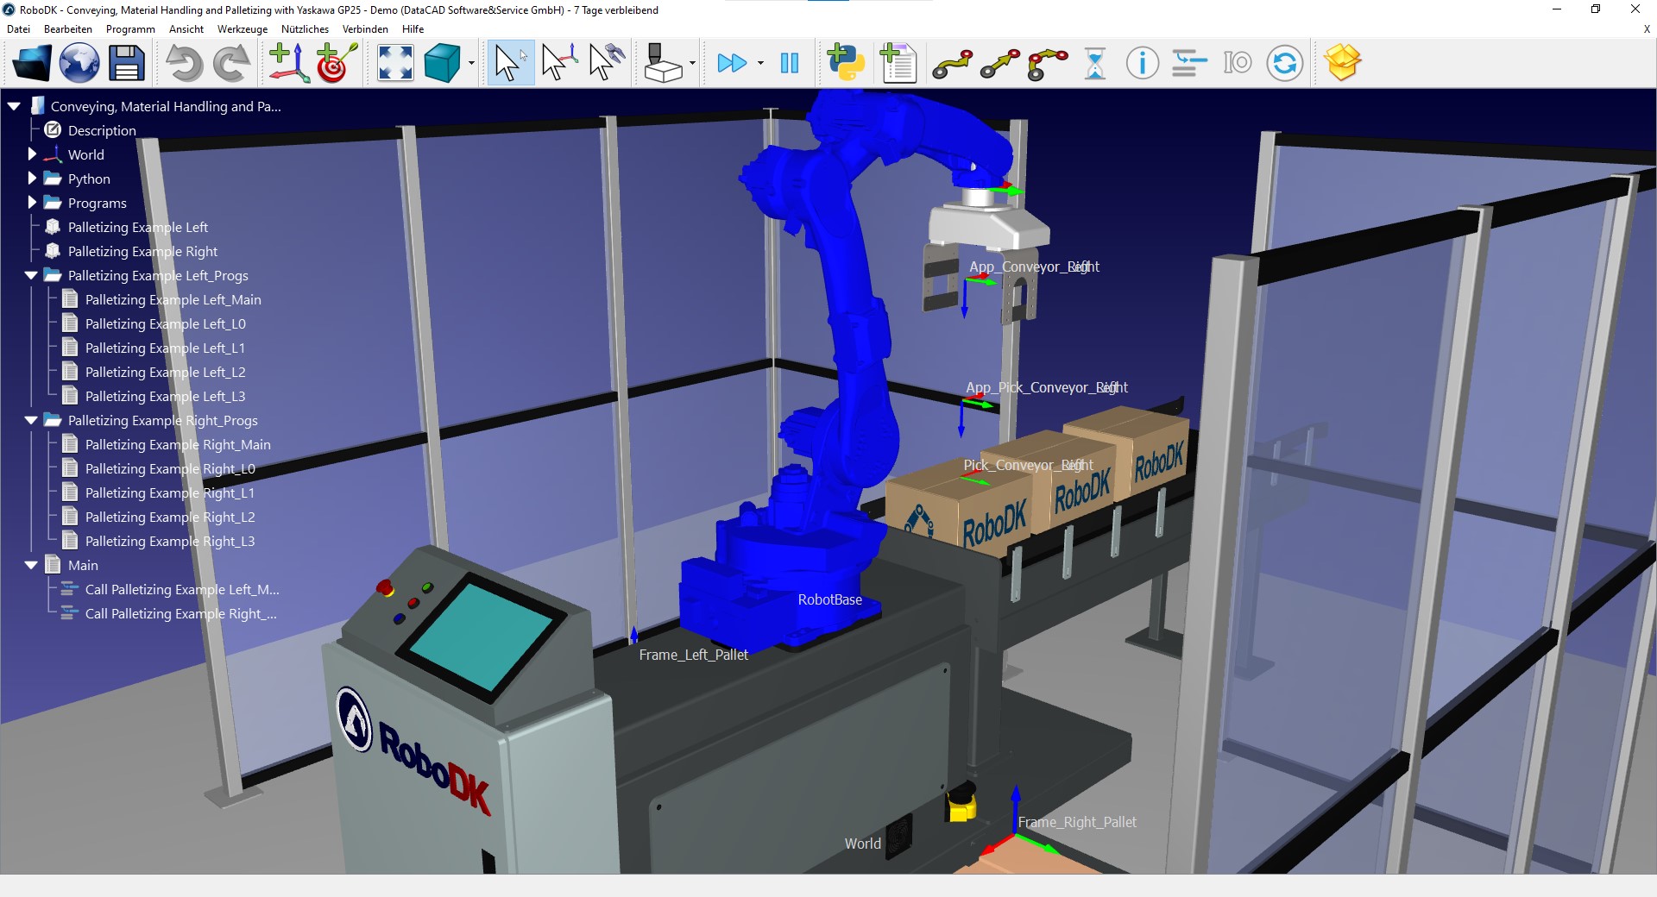Expand the World tree item

(x=32, y=154)
